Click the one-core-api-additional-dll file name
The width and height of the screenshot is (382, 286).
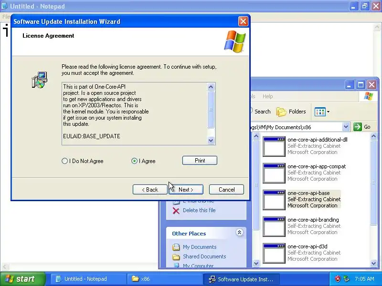[x=318, y=140]
